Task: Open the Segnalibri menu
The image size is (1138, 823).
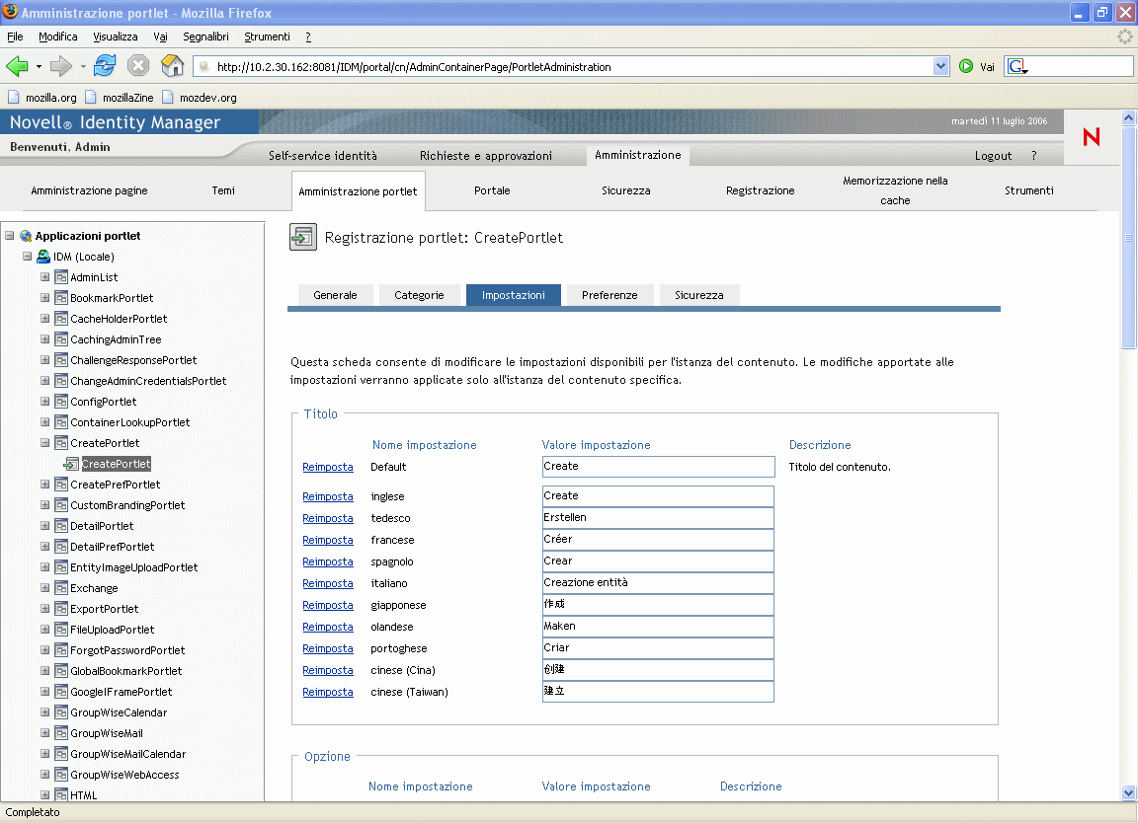Action: pyautogui.click(x=205, y=37)
